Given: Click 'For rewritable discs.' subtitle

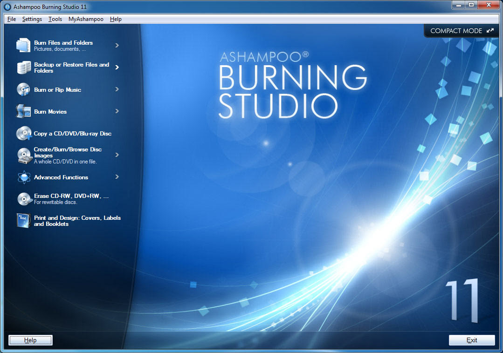Looking at the screenshot, I should 55,202.
